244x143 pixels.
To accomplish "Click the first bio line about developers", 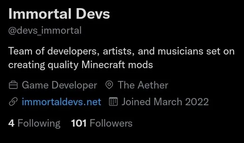I will pyautogui.click(x=121, y=51).
